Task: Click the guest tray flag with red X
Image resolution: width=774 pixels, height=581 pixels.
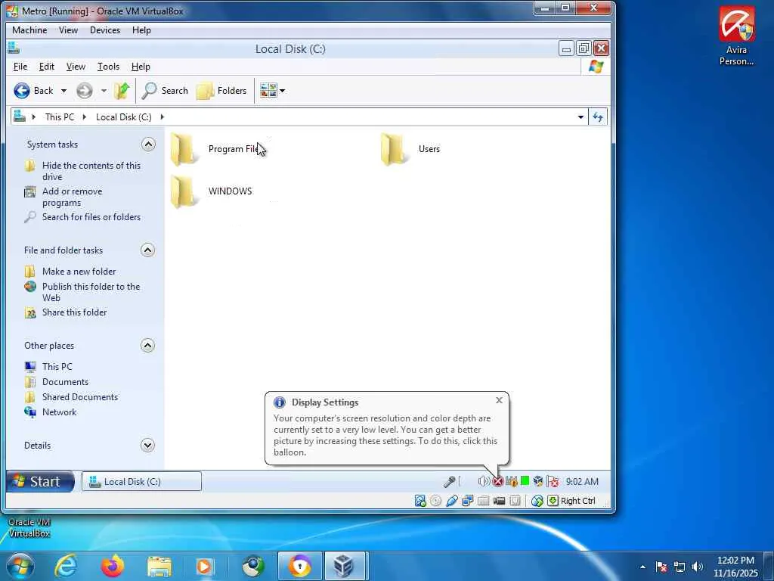Action: click(x=553, y=481)
